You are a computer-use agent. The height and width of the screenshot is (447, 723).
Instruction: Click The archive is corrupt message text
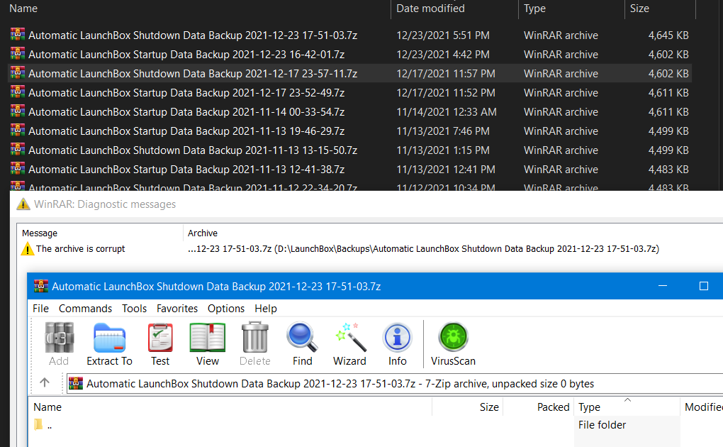[x=80, y=249]
